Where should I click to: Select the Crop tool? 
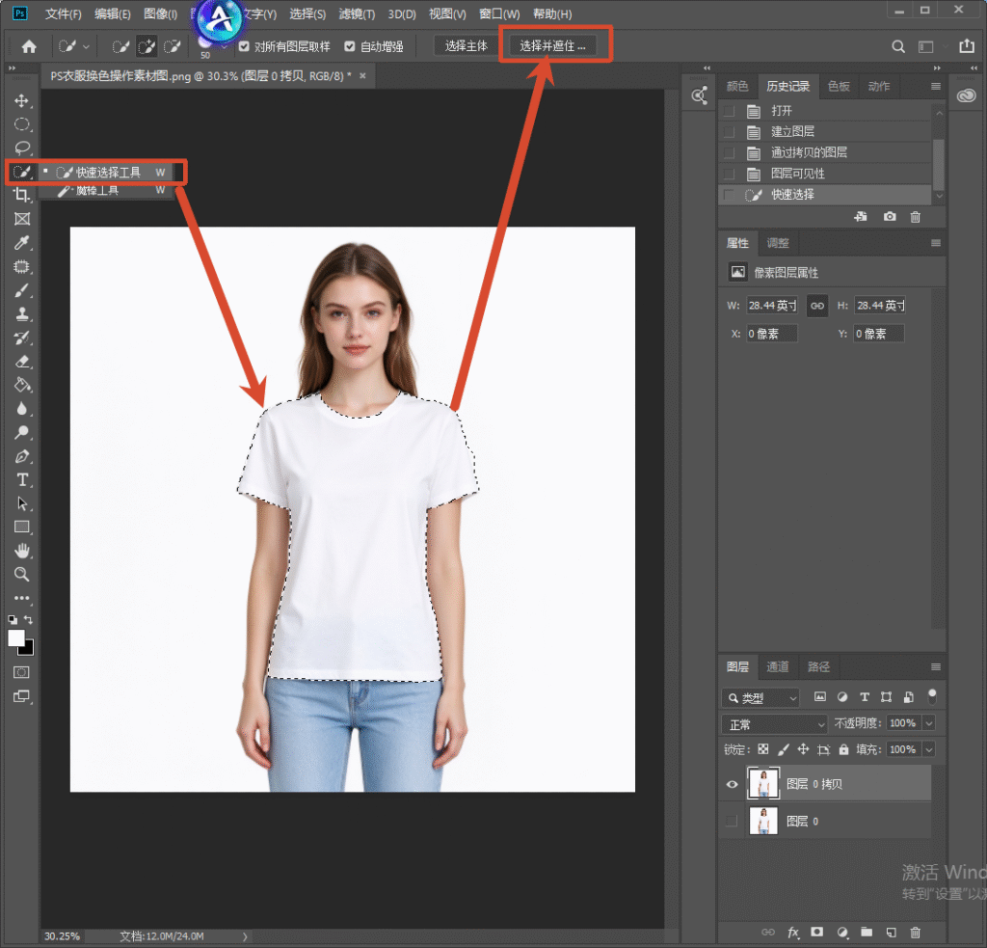(x=22, y=195)
